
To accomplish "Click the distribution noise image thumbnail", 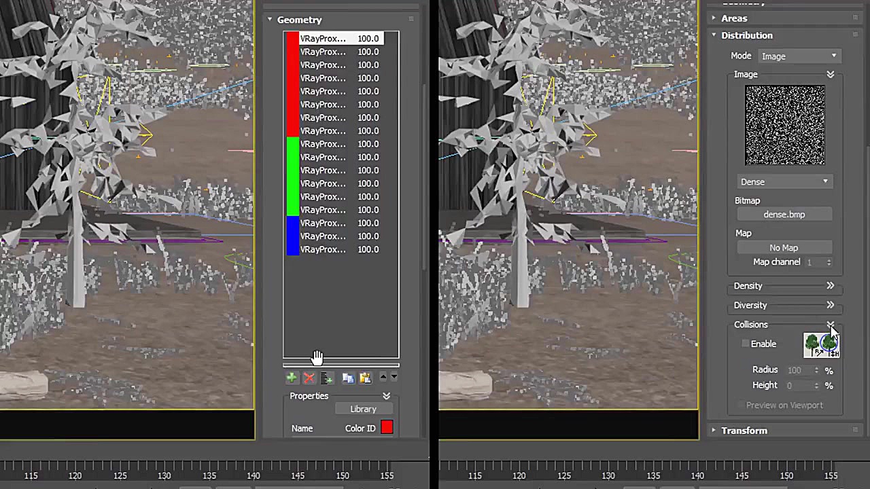I will 784,125.
